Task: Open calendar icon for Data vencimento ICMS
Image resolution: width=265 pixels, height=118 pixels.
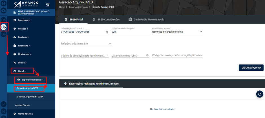Action: point(147,55)
